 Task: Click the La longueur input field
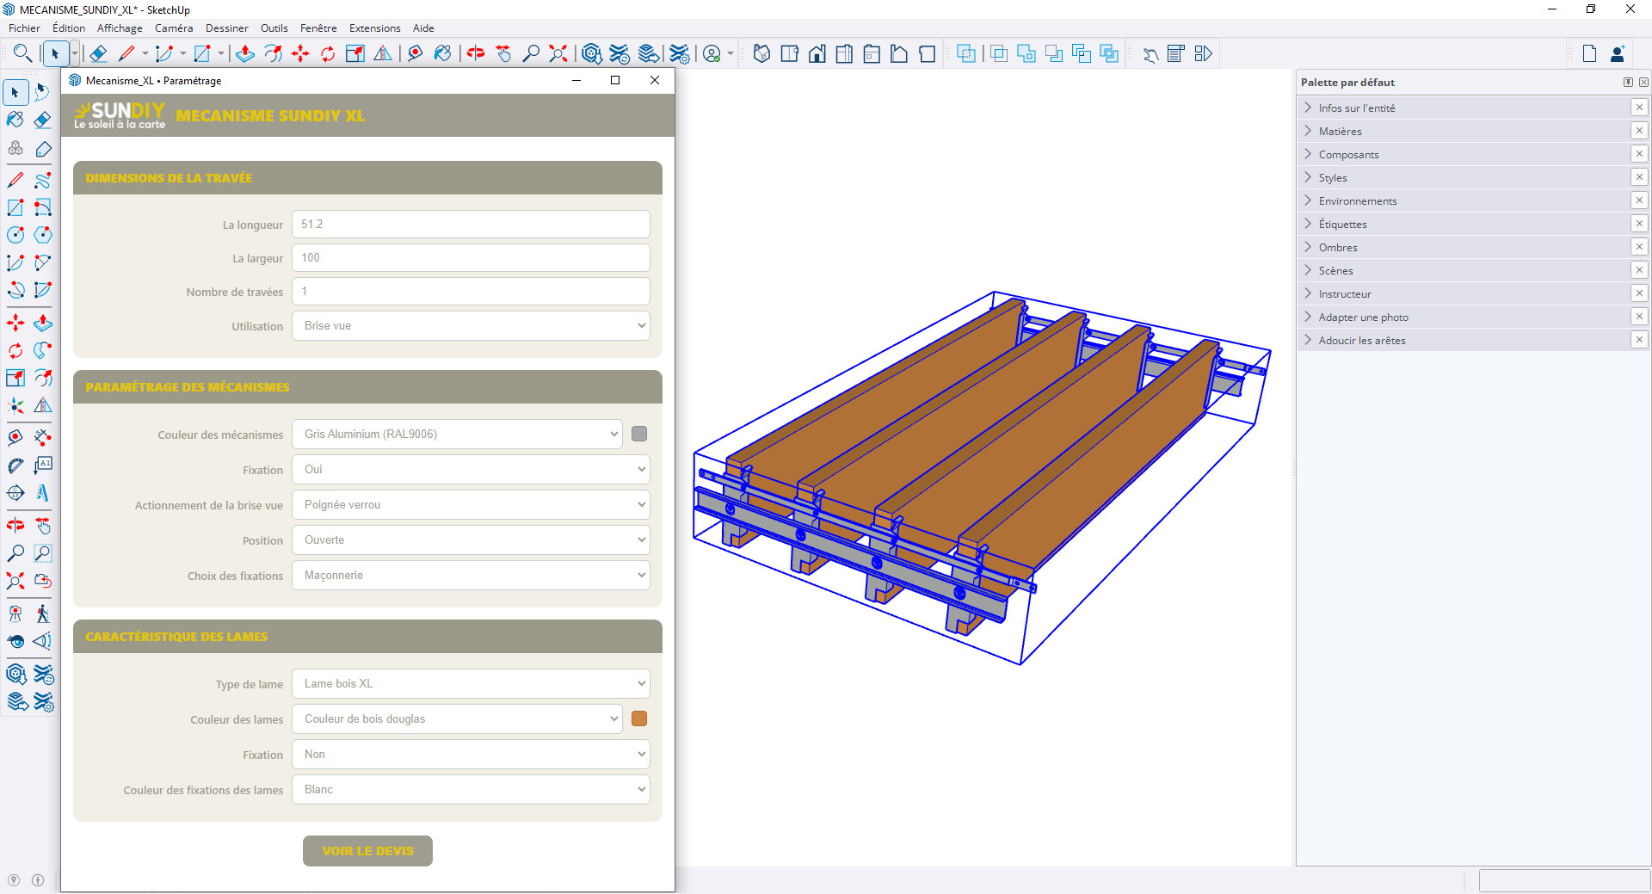470,225
